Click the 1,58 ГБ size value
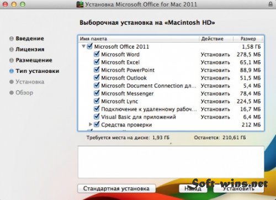Screen dimensions: 276x200 pos(251,47)
